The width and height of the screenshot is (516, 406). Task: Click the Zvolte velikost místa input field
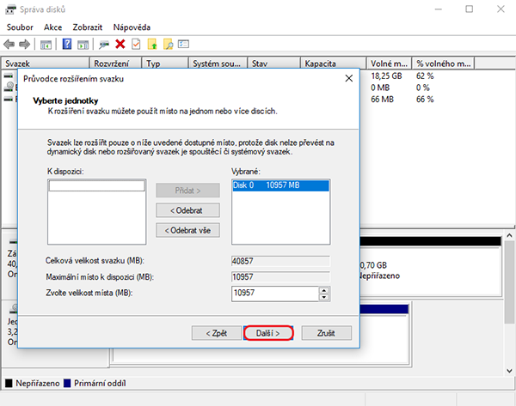pos(274,294)
